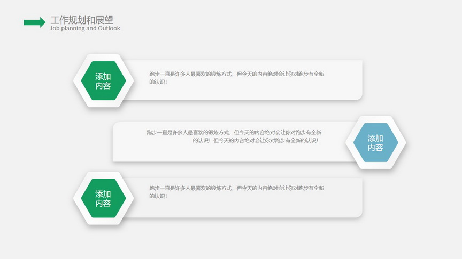Viewport: 462px width, 259px height.
Task: Click the top text box paragraph about 跑步
Action: click(x=236, y=78)
